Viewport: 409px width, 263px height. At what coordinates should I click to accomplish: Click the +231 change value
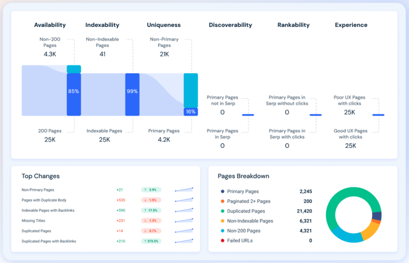tap(121, 221)
